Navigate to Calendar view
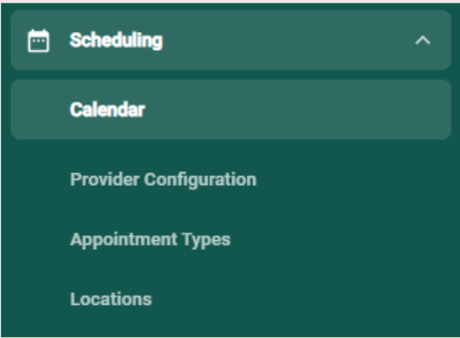The image size is (460, 338). point(230,110)
